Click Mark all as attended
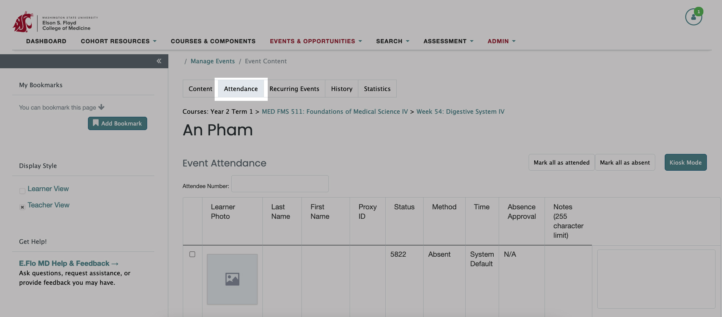722x317 pixels. 561,163
